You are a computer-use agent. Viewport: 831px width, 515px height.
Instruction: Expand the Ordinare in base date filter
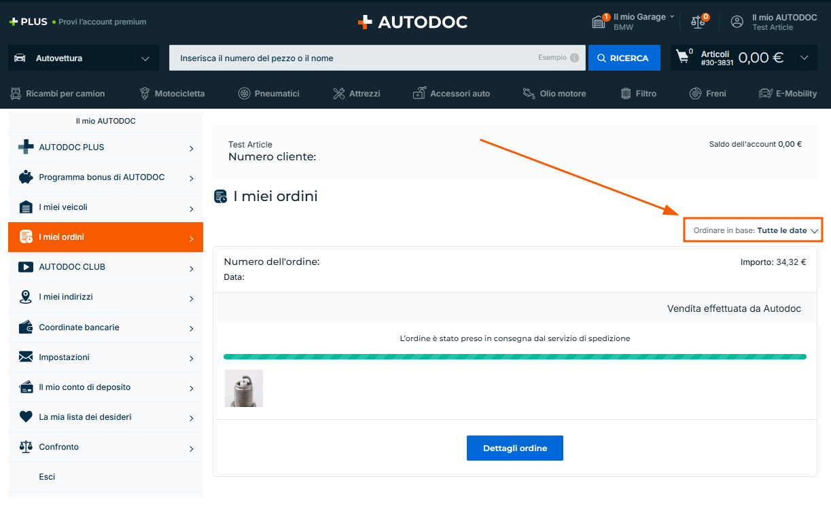click(x=753, y=230)
